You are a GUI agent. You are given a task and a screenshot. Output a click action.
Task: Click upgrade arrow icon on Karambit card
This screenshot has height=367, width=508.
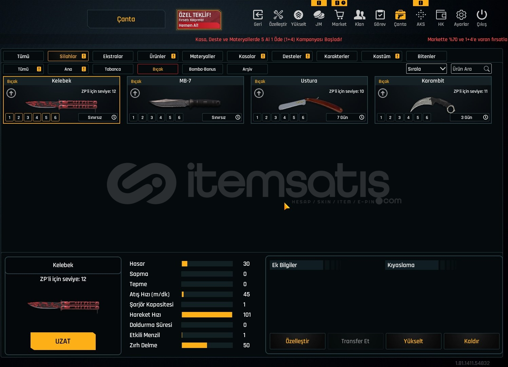[383, 93]
